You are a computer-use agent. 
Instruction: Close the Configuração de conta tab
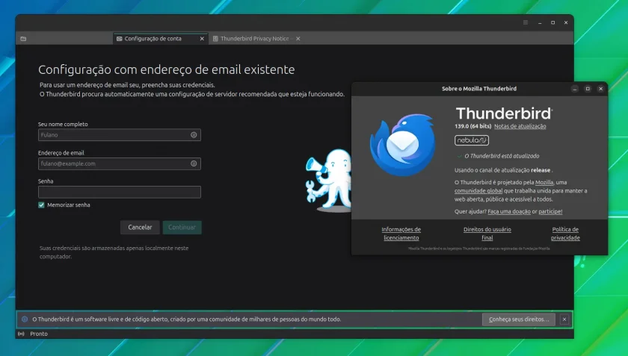pyautogui.click(x=202, y=39)
